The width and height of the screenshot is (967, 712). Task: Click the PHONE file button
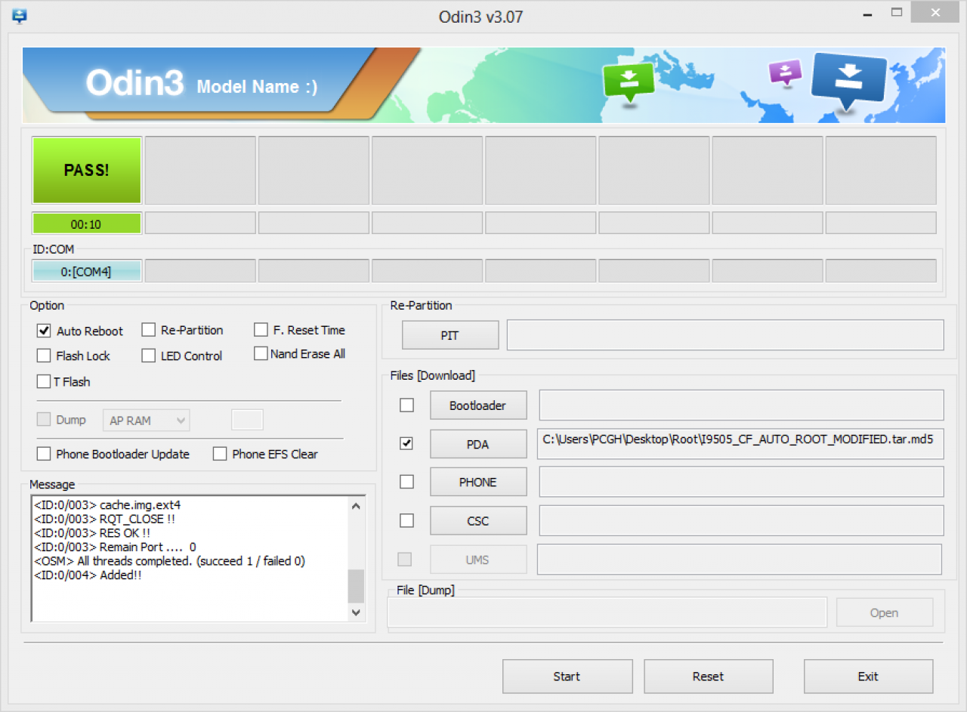478,482
